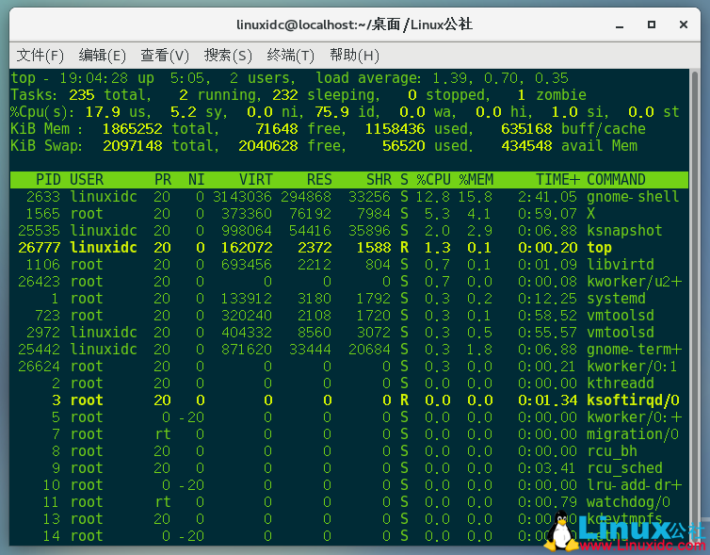Click the PID column header
Viewport: 710px width, 555px height.
[48, 180]
